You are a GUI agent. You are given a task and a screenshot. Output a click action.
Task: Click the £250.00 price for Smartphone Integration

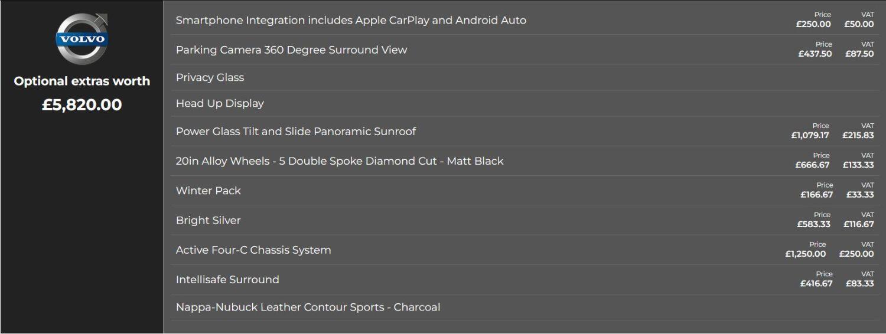coord(813,24)
